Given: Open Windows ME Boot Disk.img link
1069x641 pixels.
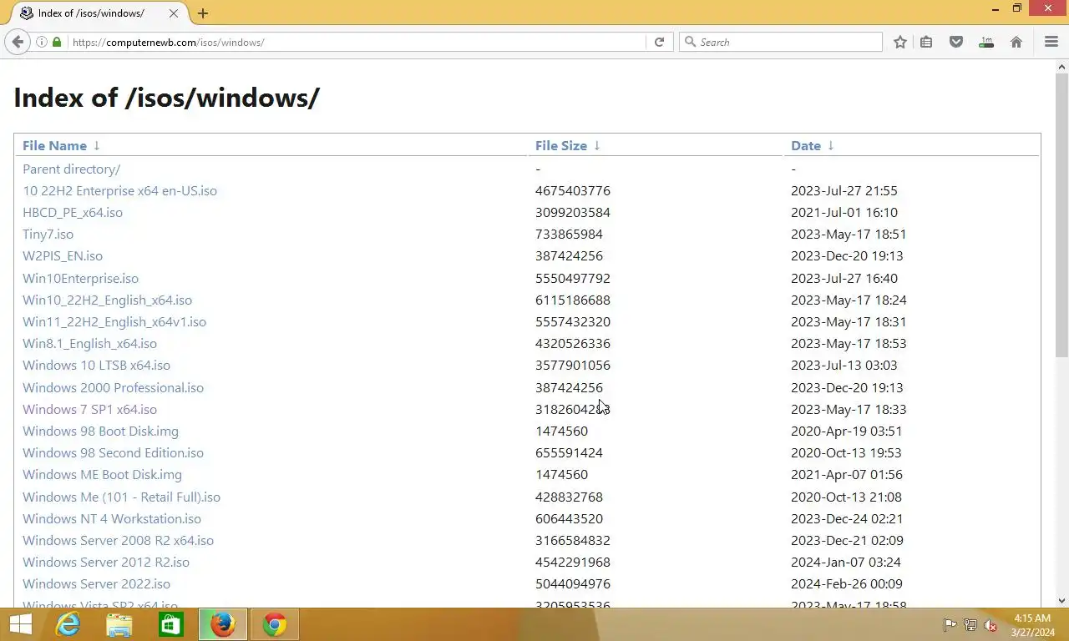Looking at the screenshot, I should 102,474.
